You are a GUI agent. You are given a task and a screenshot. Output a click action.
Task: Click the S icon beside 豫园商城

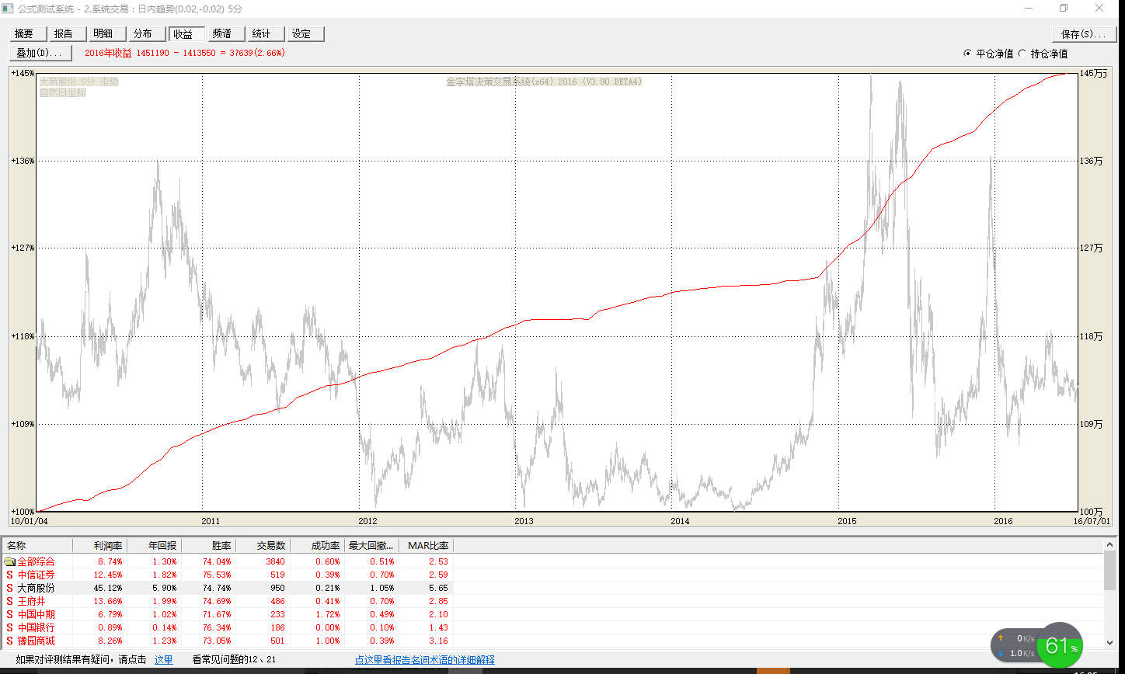[9, 641]
